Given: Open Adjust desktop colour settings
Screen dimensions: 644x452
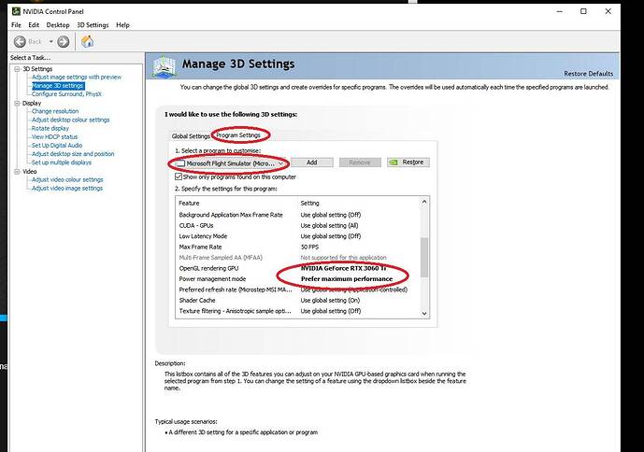Looking at the screenshot, I should [x=71, y=120].
